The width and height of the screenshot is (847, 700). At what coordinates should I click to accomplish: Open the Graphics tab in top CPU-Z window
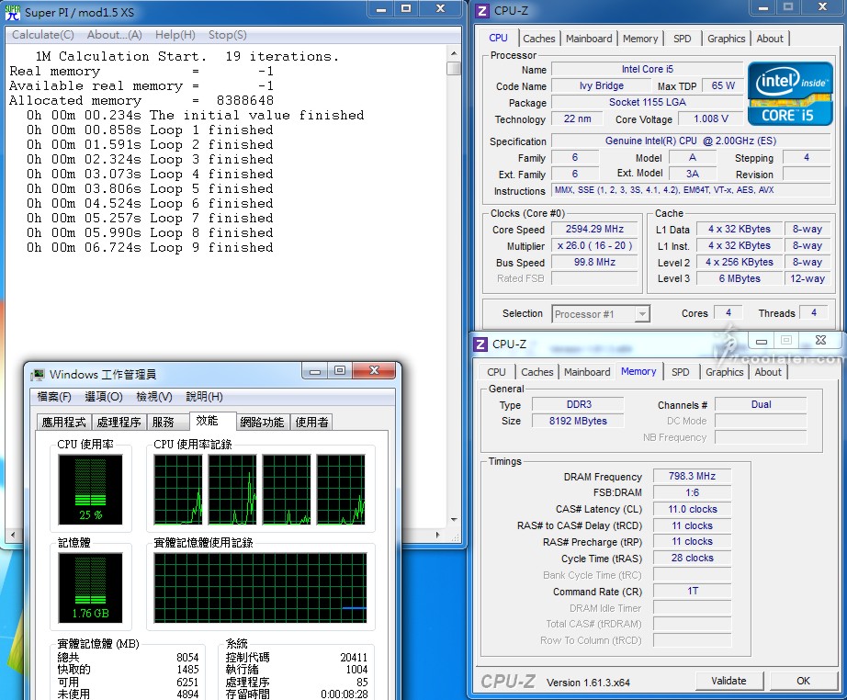[x=726, y=39]
